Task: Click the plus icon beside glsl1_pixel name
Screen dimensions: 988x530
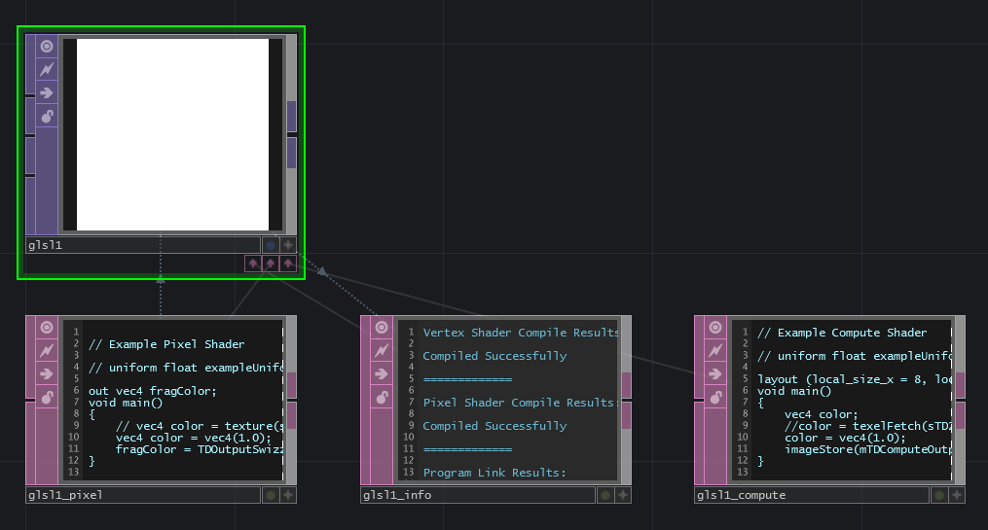Action: point(288,495)
